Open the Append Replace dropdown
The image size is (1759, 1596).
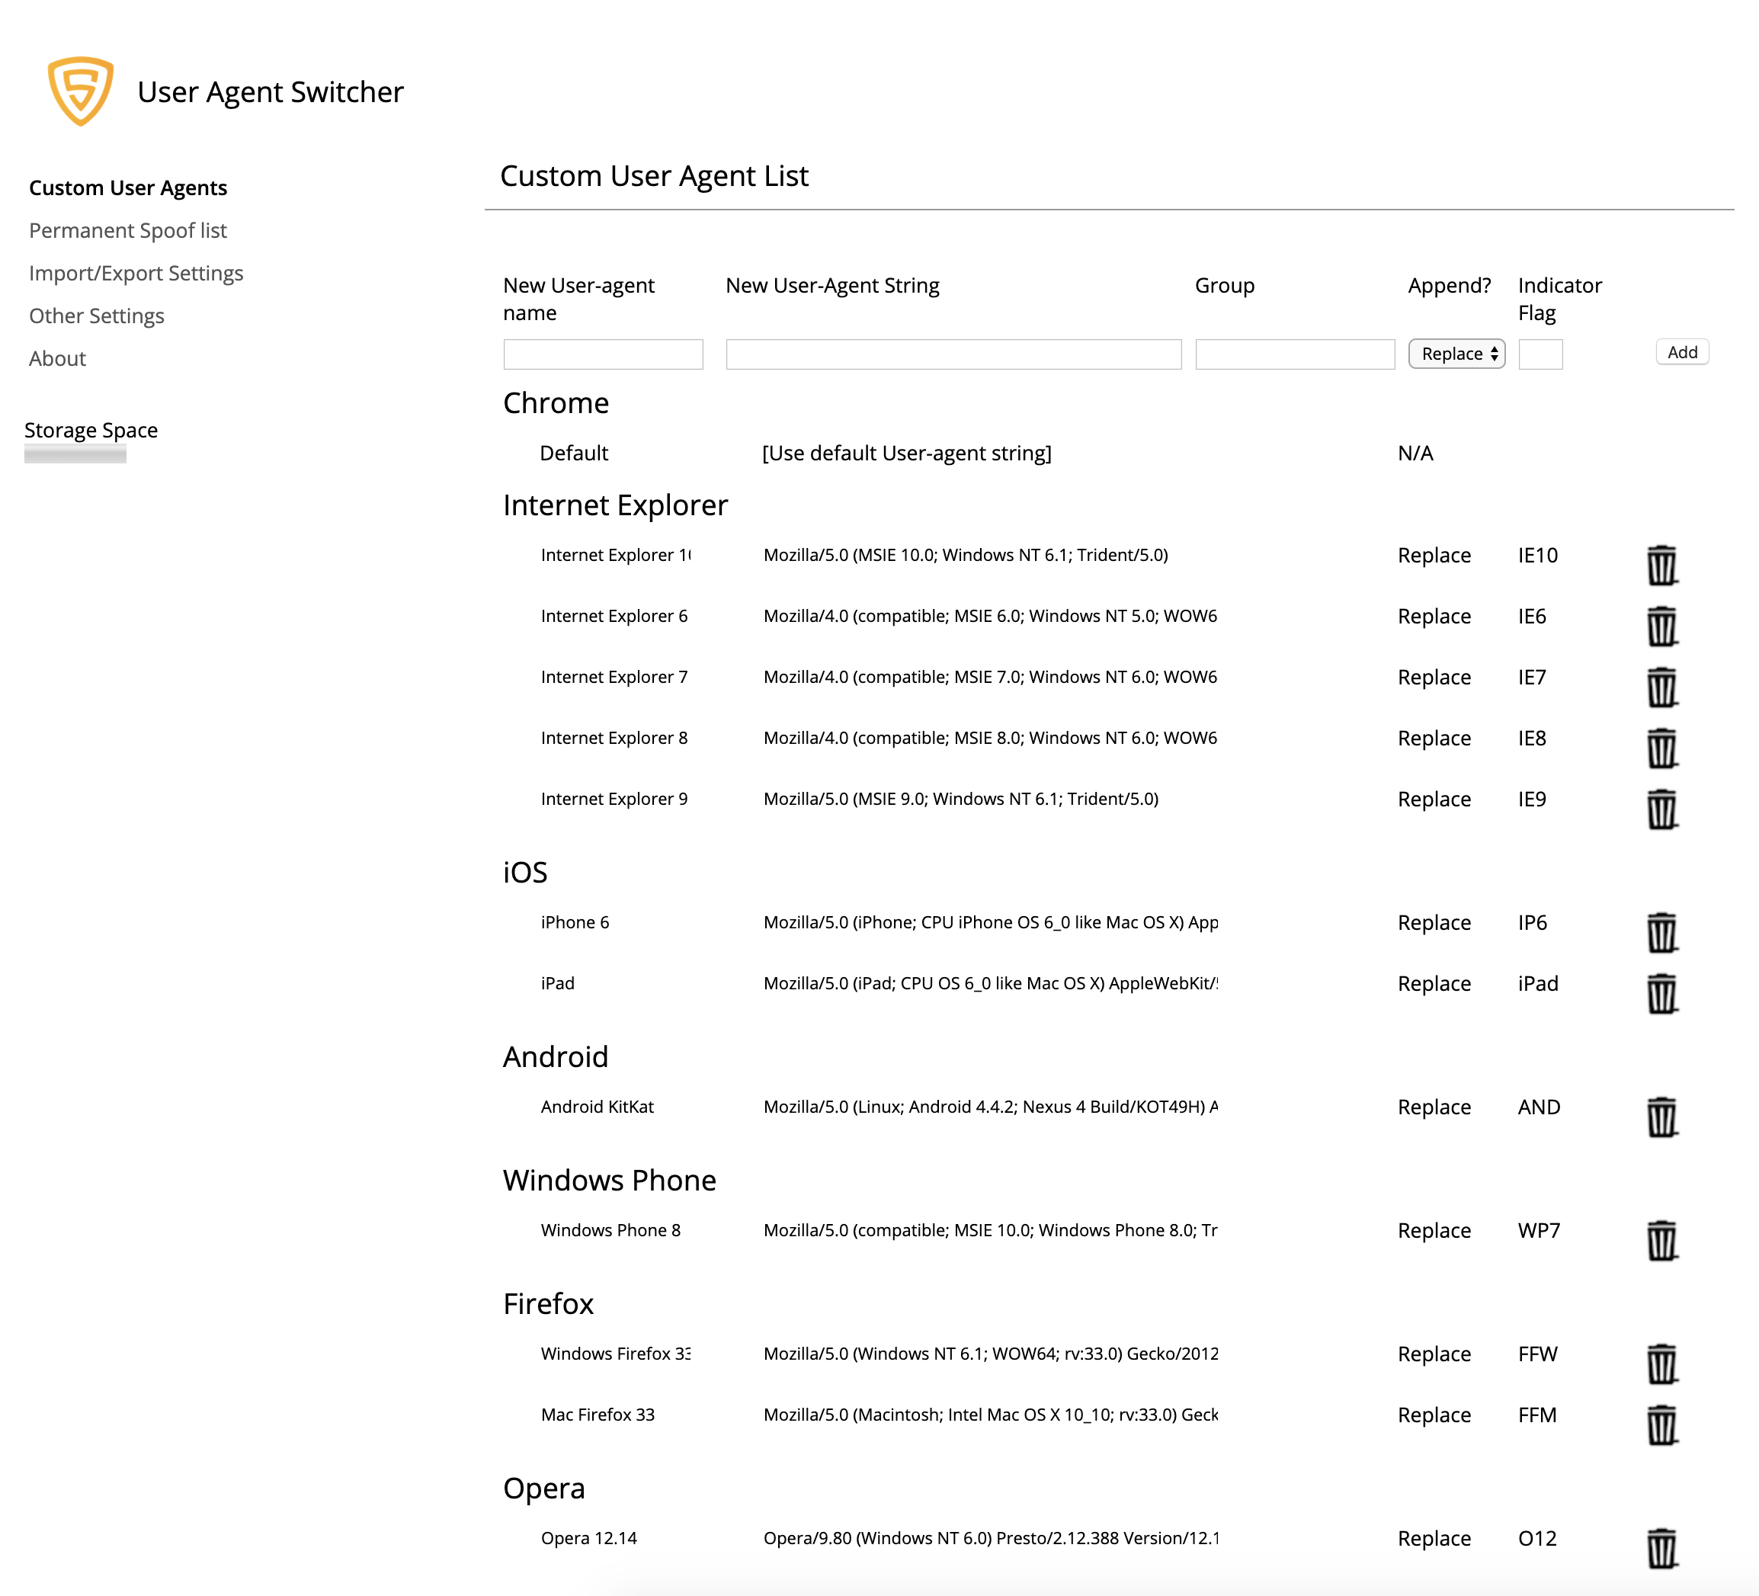[x=1456, y=354]
